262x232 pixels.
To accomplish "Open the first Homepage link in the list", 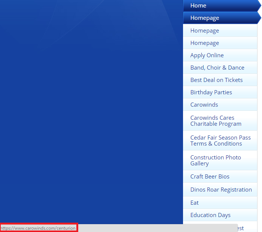I will click(205, 31).
